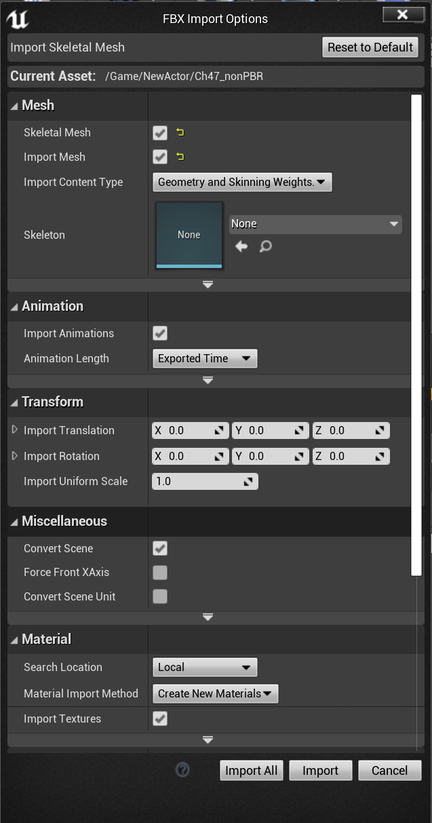
Task: Open the help question mark icon
Action: pos(182,770)
